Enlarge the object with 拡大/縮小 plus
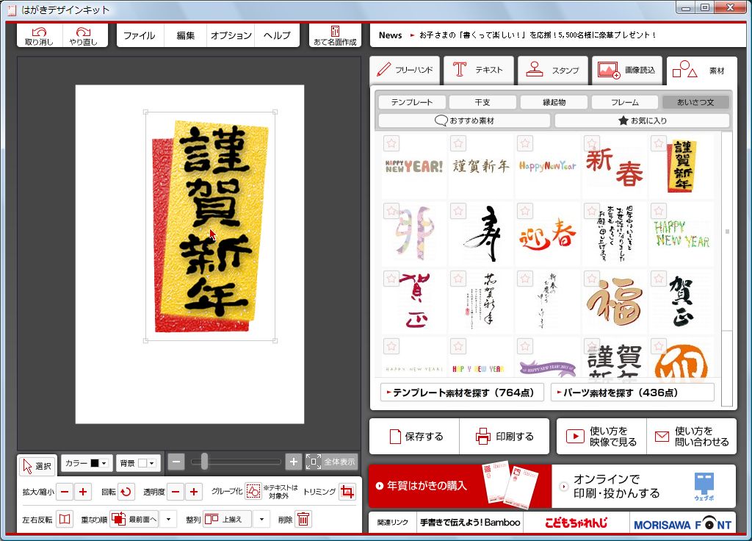752x541 pixels. (x=83, y=492)
